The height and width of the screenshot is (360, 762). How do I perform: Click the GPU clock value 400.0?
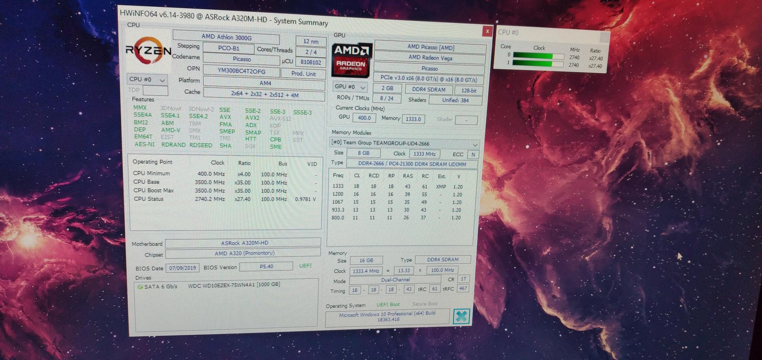[x=364, y=118]
